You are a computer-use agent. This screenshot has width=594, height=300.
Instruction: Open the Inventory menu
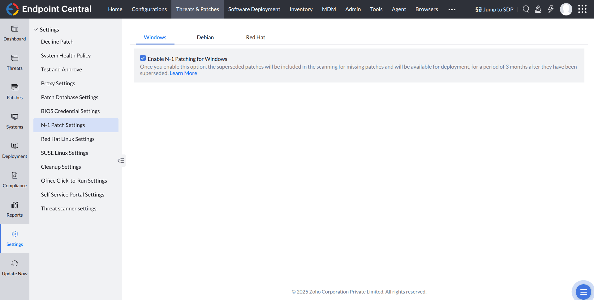click(x=301, y=9)
